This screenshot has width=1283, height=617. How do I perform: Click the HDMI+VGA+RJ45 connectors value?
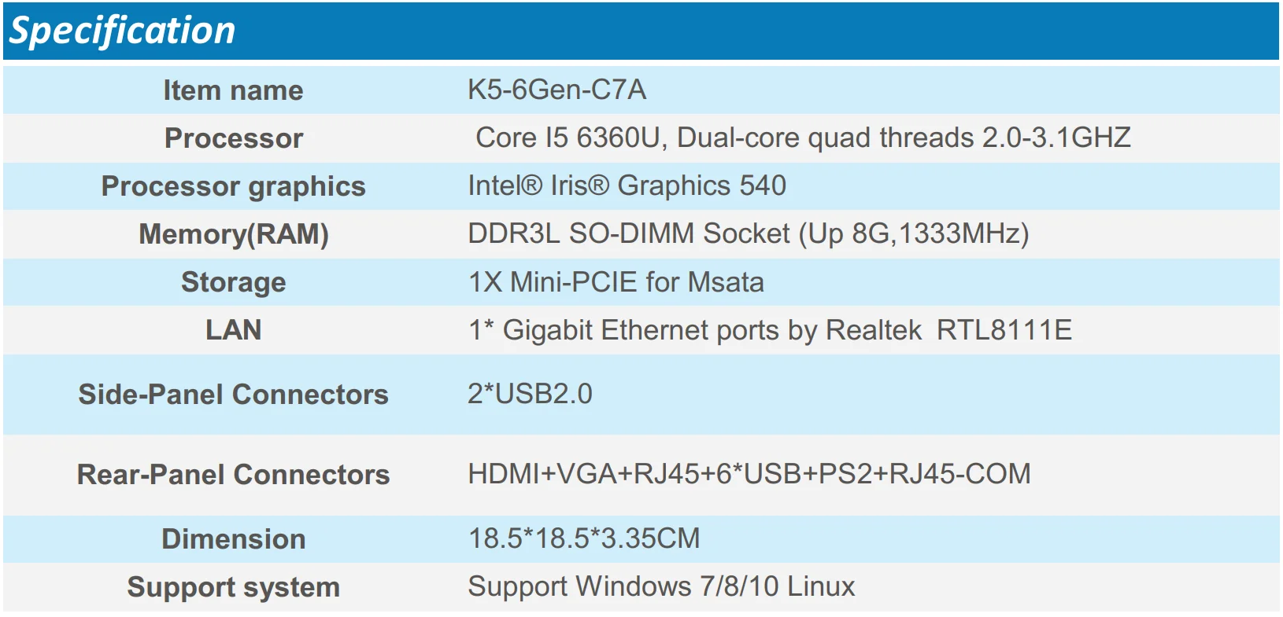click(749, 474)
